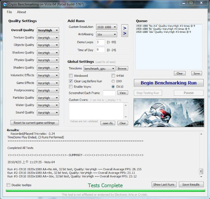The image size is (210, 199).
Task: Click Clear under Custom Cvars
Action: tap(123, 123)
